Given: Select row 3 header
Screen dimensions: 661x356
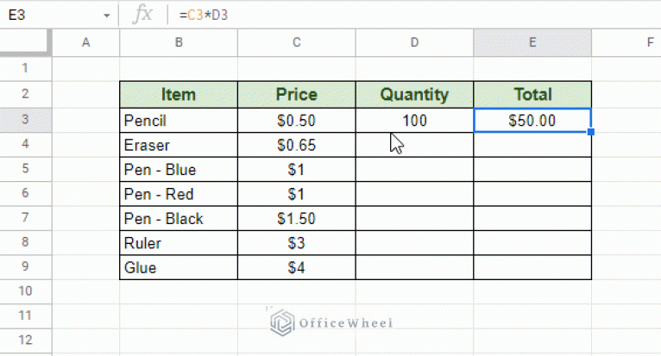Looking at the screenshot, I should (26, 120).
